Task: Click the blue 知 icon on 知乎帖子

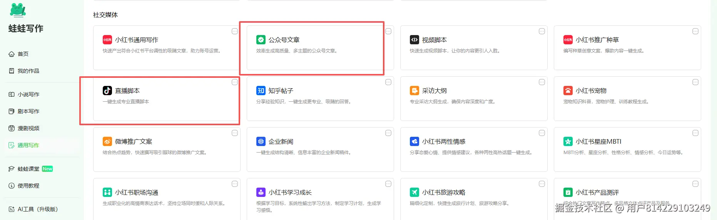Action: click(261, 91)
